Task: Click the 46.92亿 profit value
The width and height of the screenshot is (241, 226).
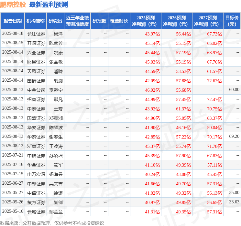Action: click(x=152, y=90)
